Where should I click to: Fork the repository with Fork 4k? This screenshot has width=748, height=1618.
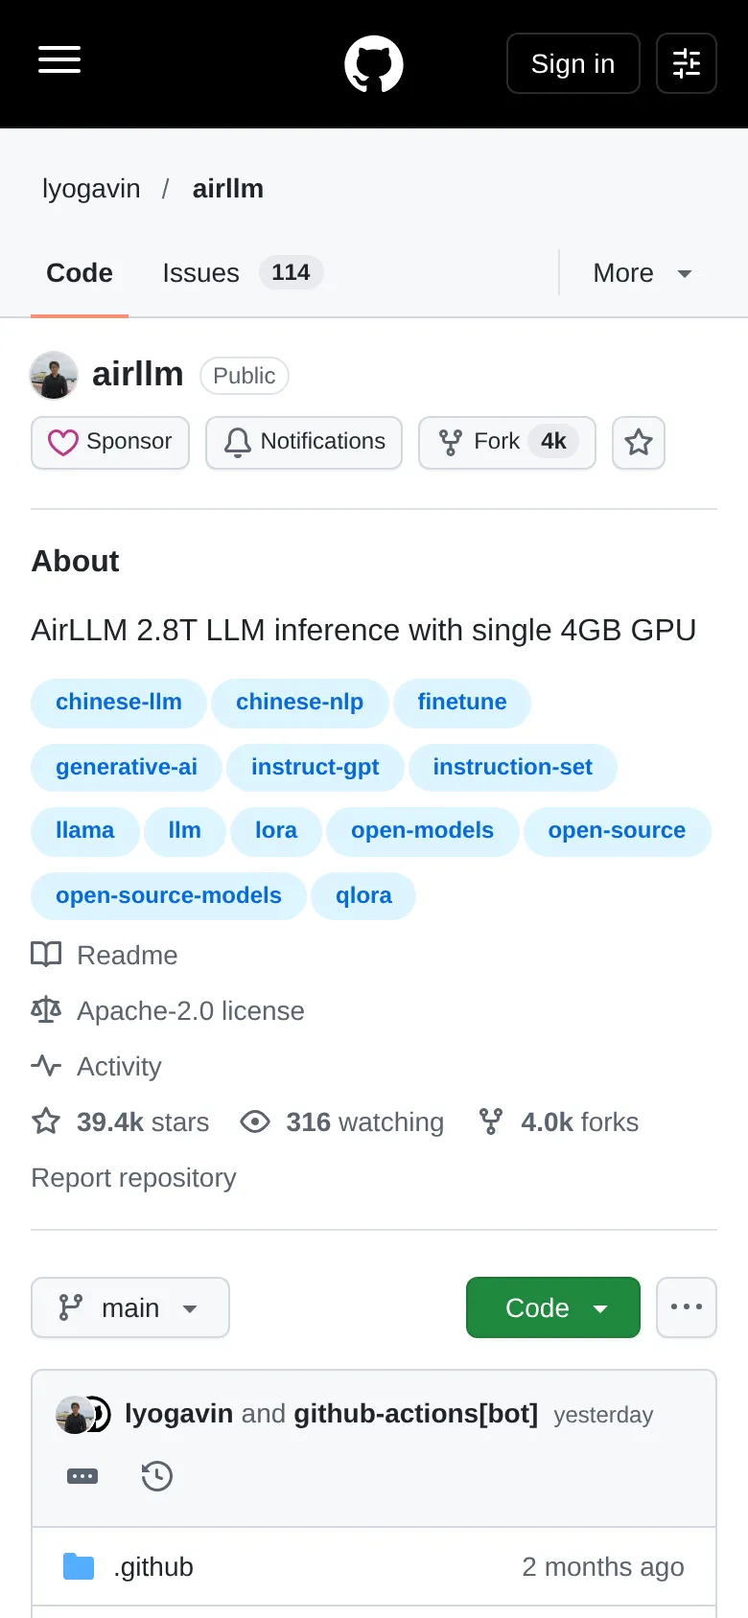[507, 442]
